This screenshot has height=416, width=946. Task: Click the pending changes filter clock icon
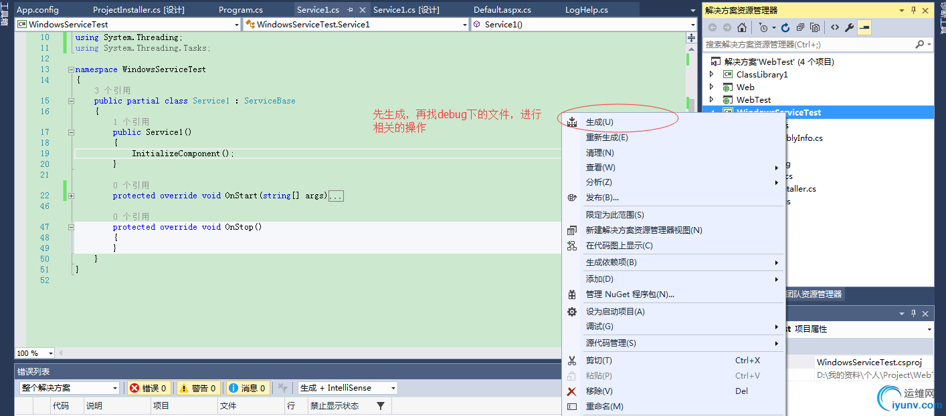click(x=763, y=27)
